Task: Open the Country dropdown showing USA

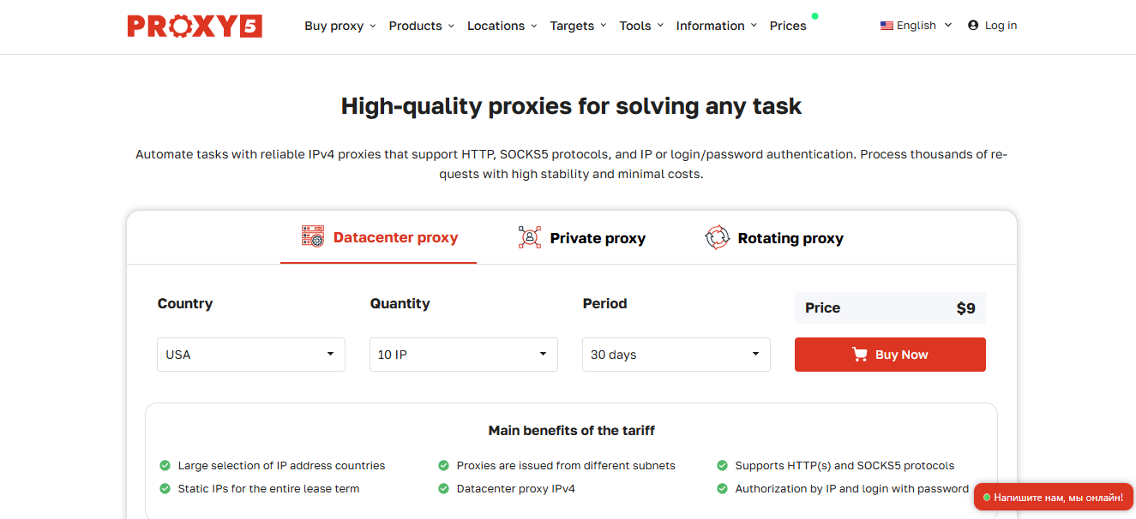Action: pyautogui.click(x=251, y=355)
